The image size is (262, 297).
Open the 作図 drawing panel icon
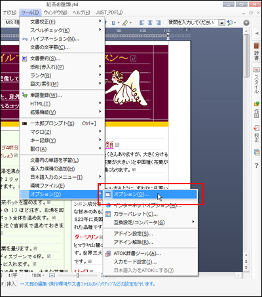tap(256, 109)
